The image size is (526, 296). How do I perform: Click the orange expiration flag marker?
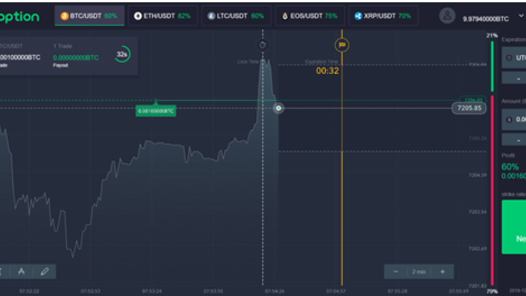point(342,45)
